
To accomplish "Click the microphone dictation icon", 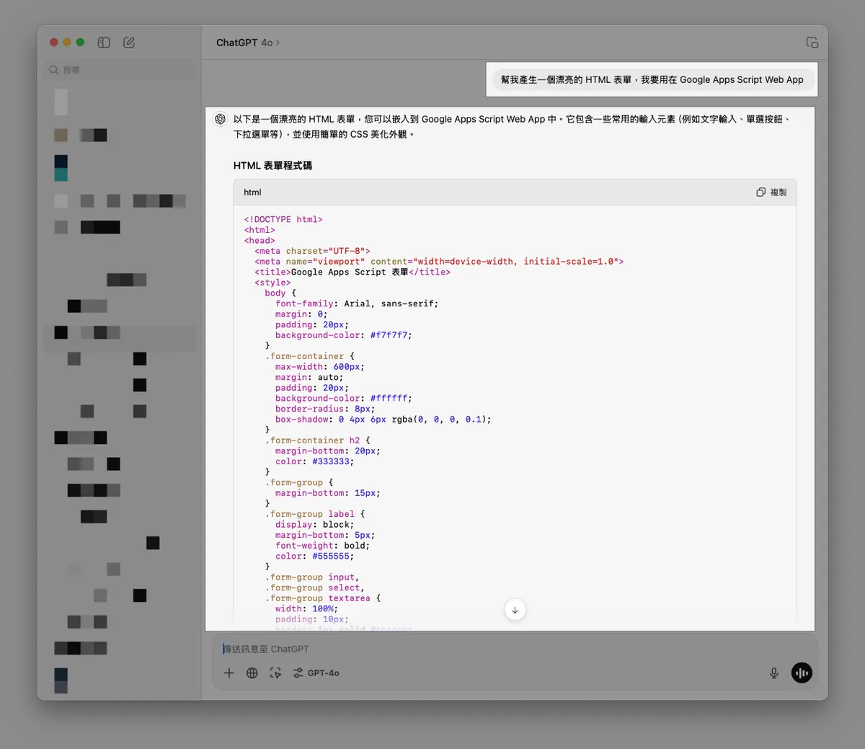I will point(773,673).
